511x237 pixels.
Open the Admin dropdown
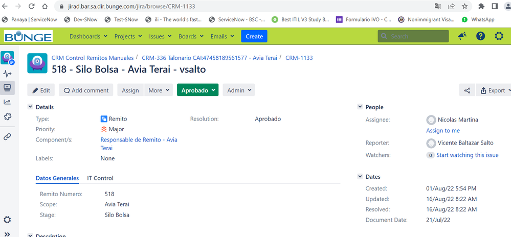(x=239, y=90)
